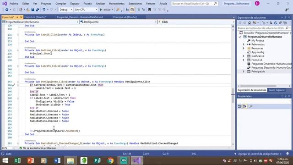293x165 pixels.
Task: Open PowerPoint from the taskbar
Action: [31, 160]
